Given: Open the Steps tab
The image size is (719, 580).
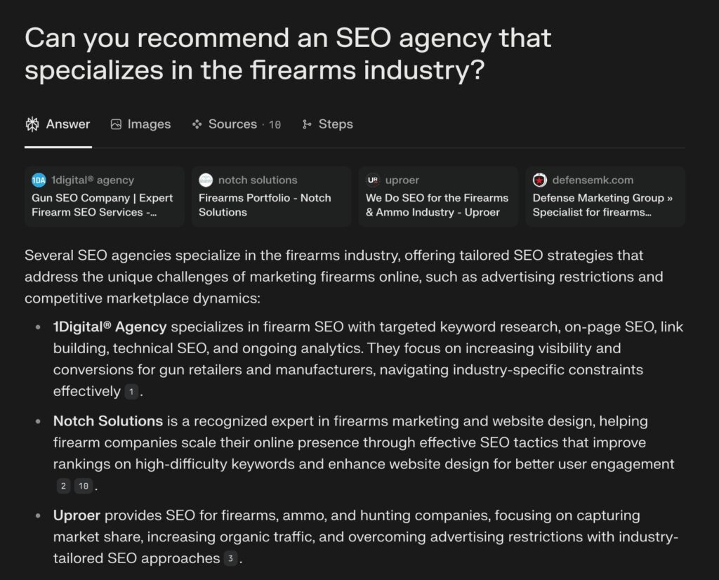Looking at the screenshot, I should [327, 124].
